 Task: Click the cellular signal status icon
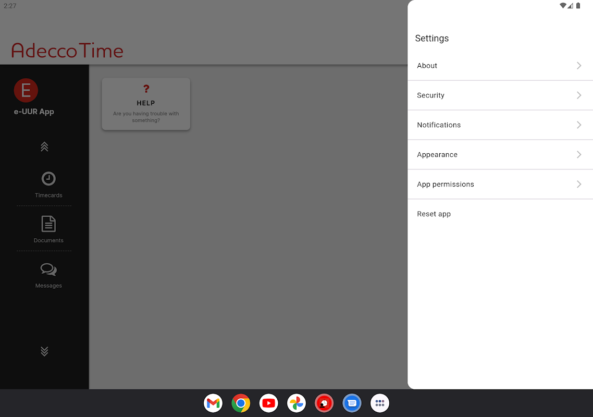(x=570, y=6)
